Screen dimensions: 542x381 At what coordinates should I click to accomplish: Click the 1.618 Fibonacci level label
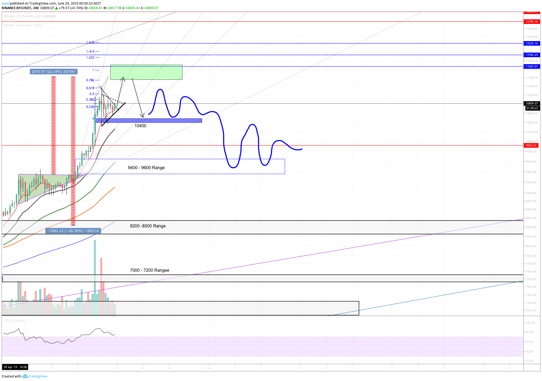(x=90, y=42)
